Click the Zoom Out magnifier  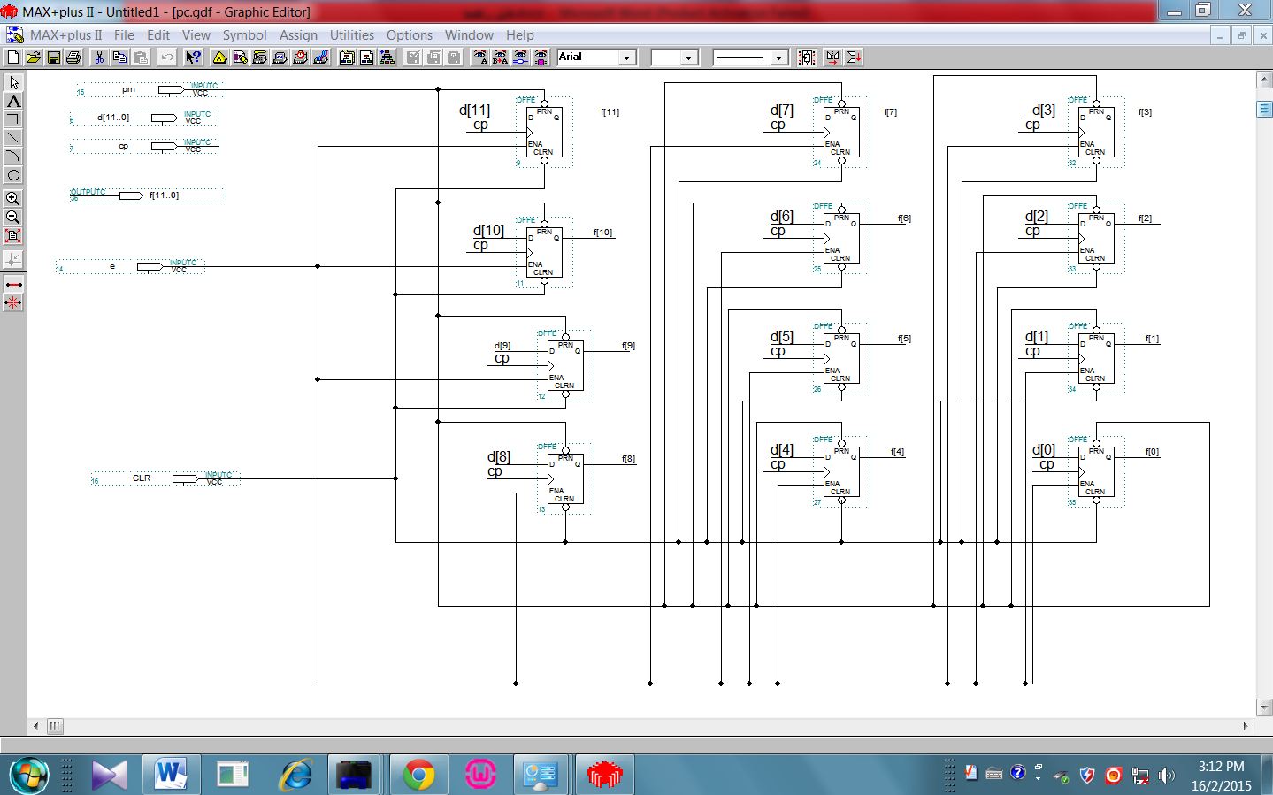(13, 218)
